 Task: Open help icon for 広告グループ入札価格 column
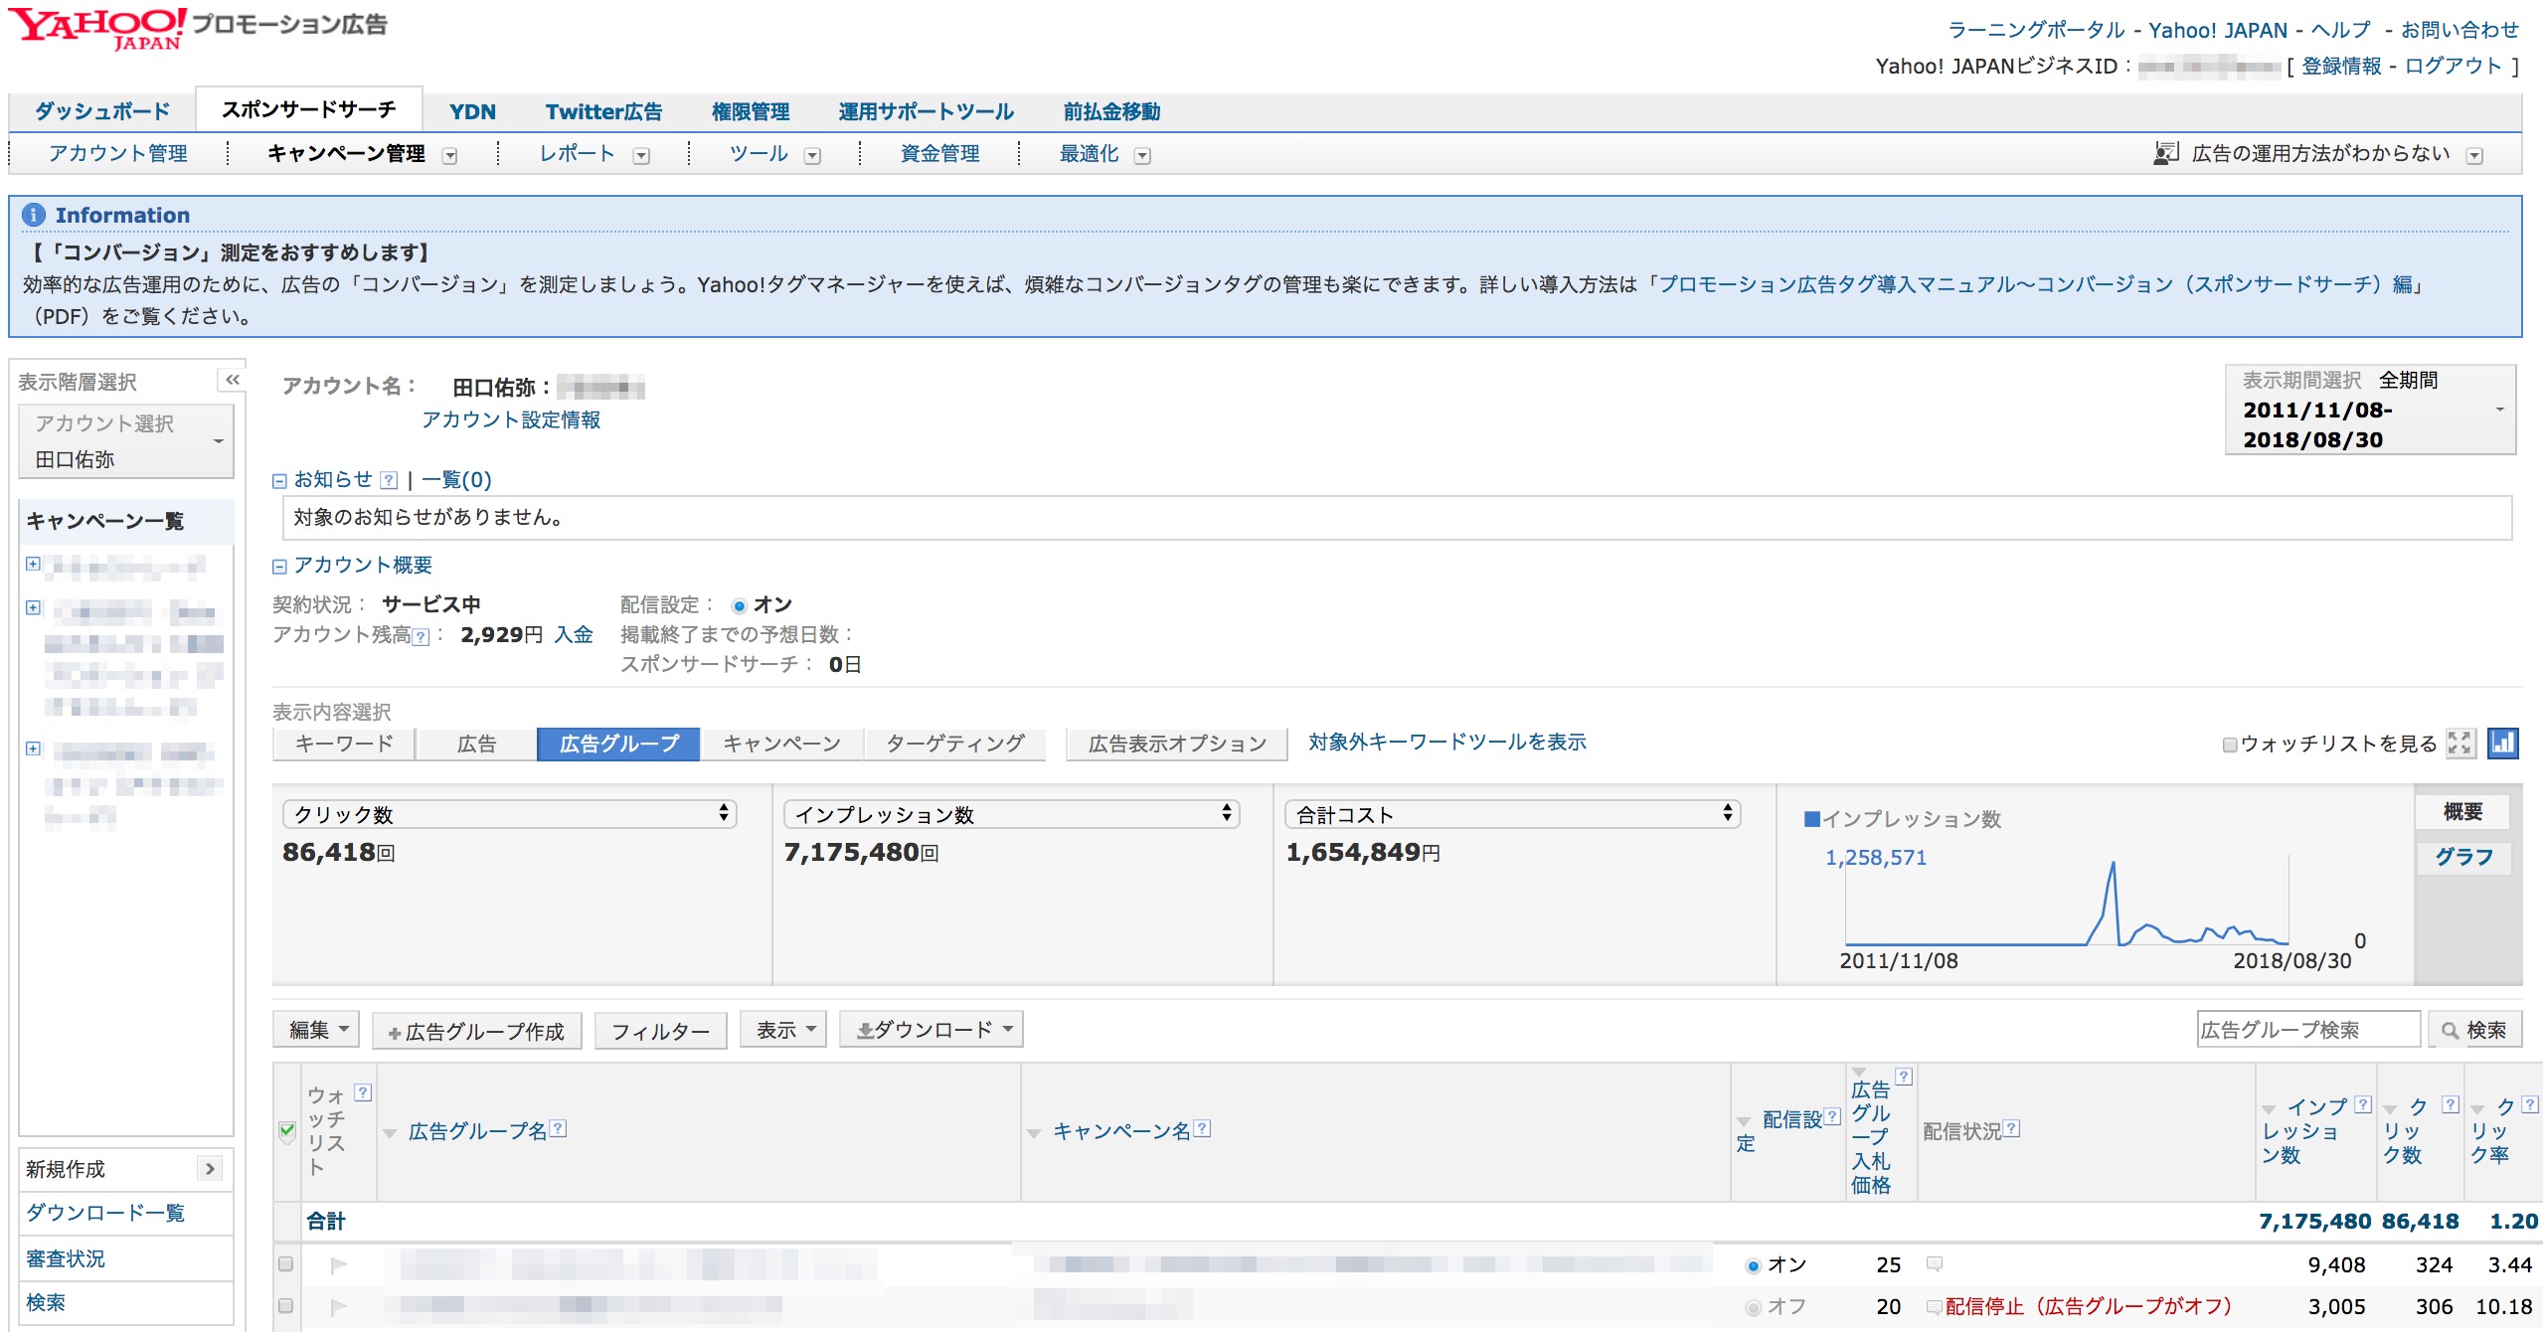[x=1904, y=1077]
